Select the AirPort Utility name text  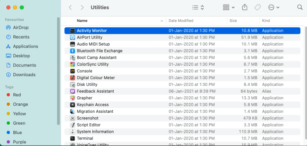(89, 37)
